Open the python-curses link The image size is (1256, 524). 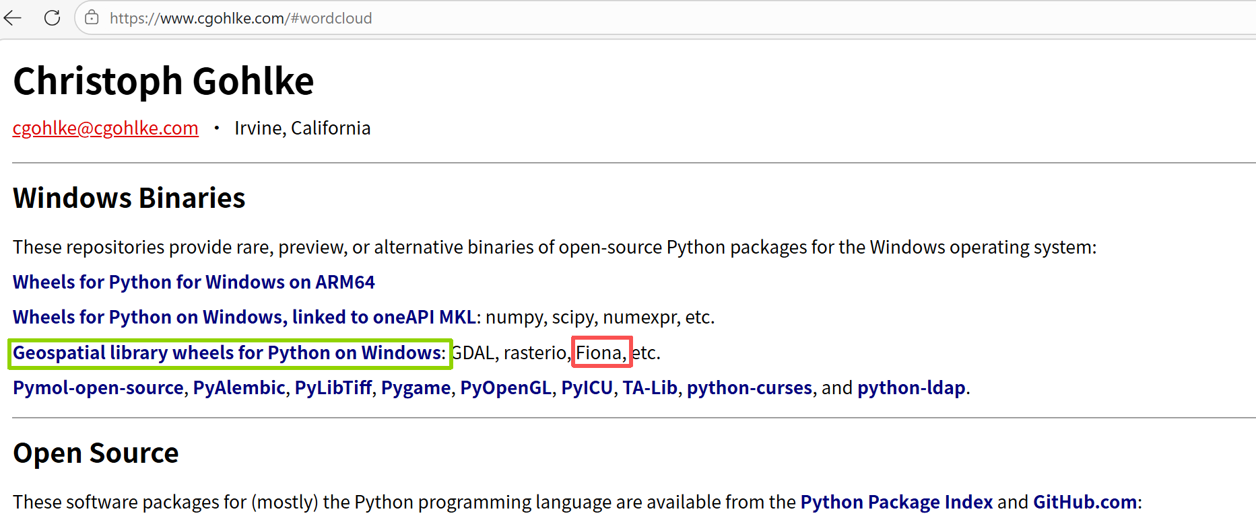(x=750, y=387)
